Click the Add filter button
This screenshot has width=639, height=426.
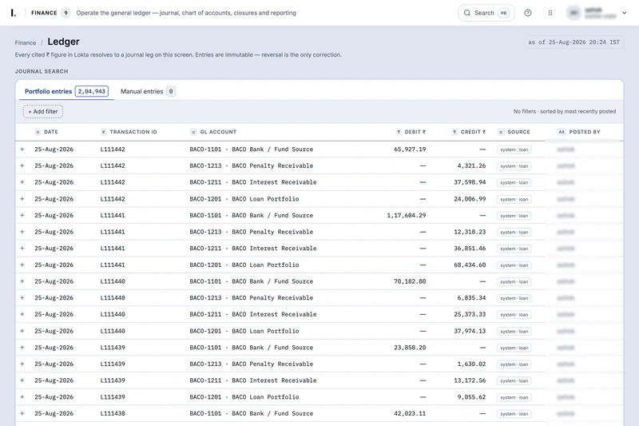pyautogui.click(x=43, y=111)
